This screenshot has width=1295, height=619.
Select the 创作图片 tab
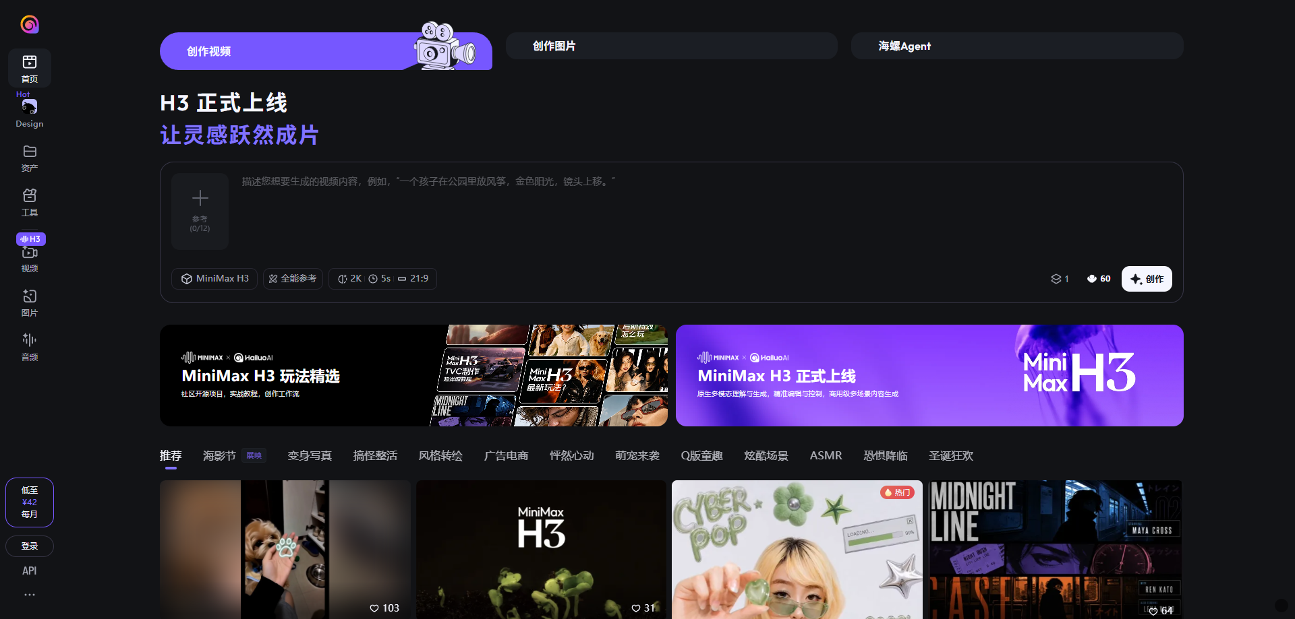tap(672, 46)
